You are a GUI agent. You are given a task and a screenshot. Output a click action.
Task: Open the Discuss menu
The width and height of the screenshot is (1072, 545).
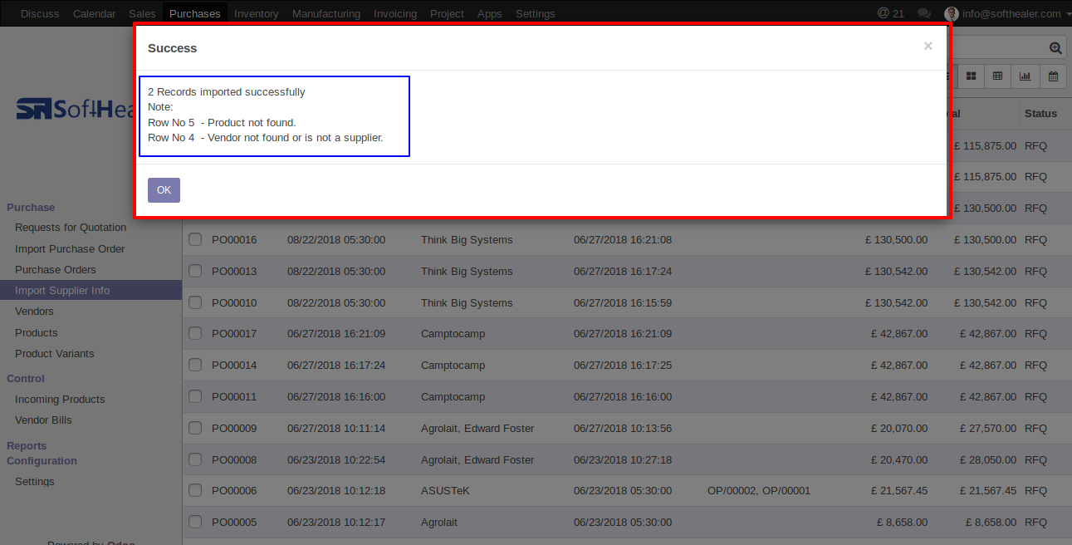[x=40, y=13]
